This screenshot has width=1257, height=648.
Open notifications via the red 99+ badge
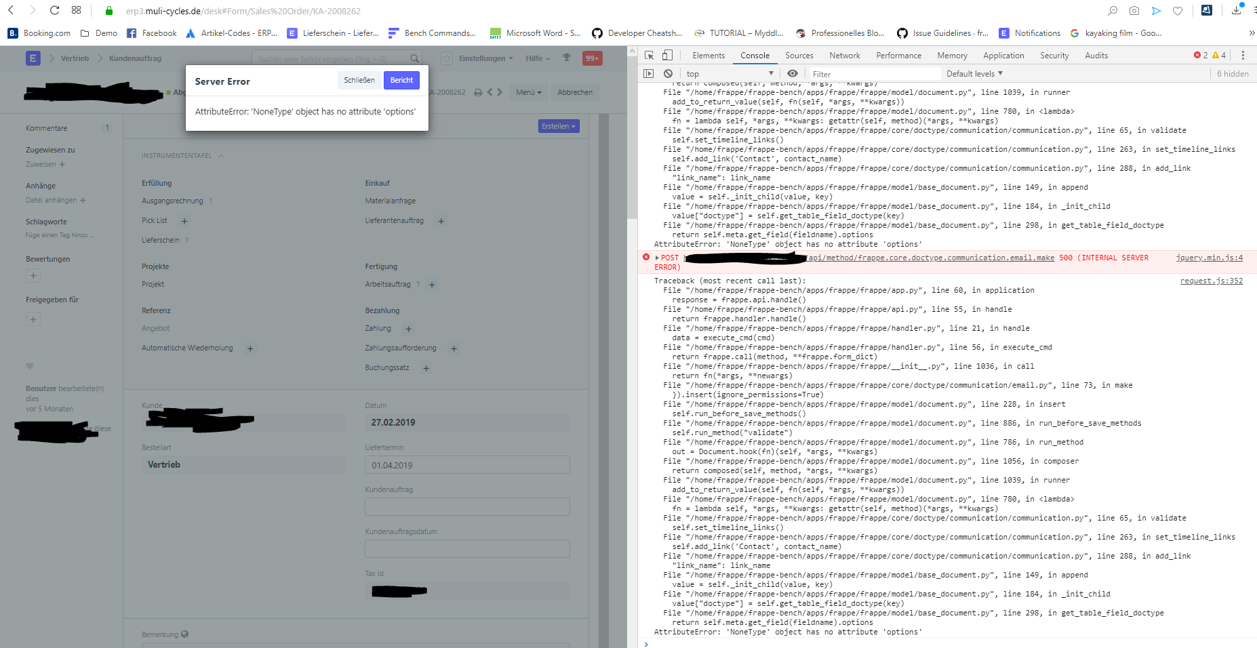click(x=591, y=58)
